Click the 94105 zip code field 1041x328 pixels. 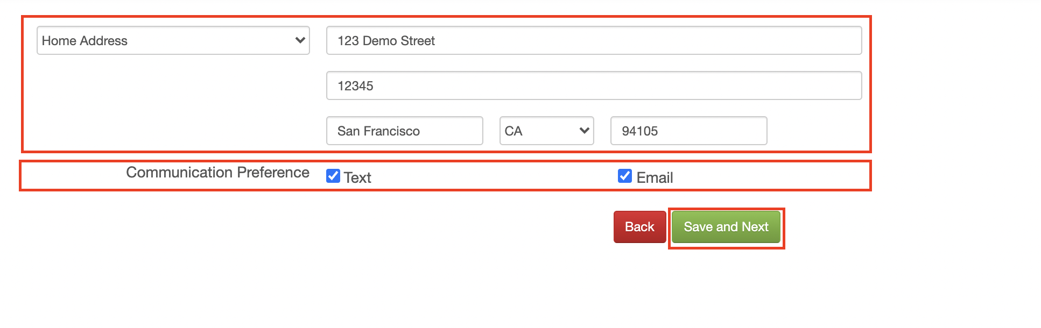688,131
